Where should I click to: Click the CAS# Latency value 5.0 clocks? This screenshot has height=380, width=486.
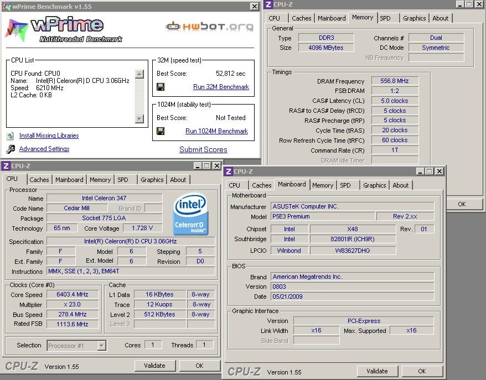click(395, 101)
